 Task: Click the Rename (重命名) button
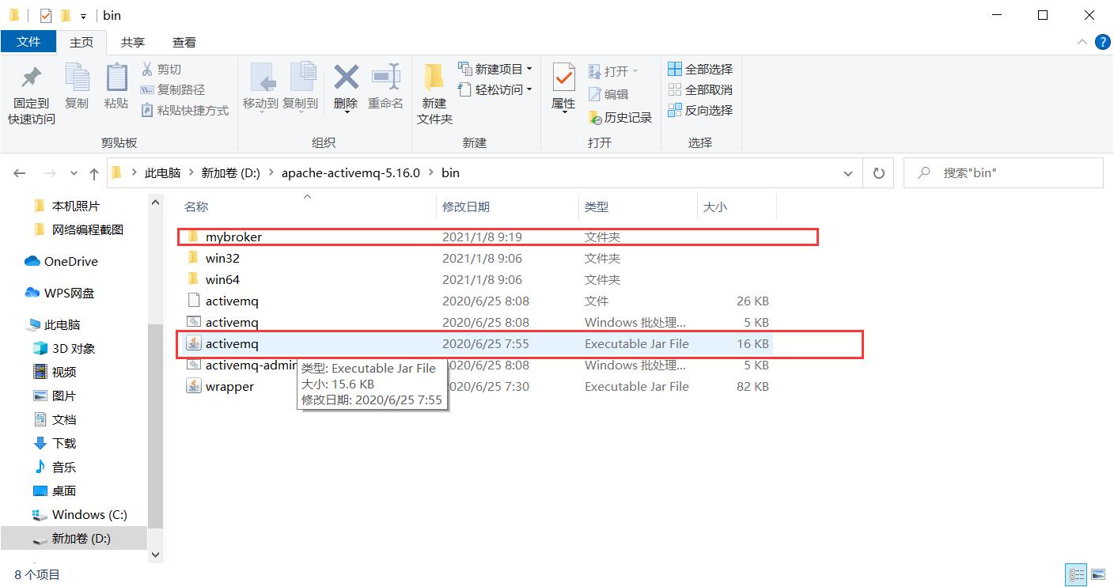385,88
